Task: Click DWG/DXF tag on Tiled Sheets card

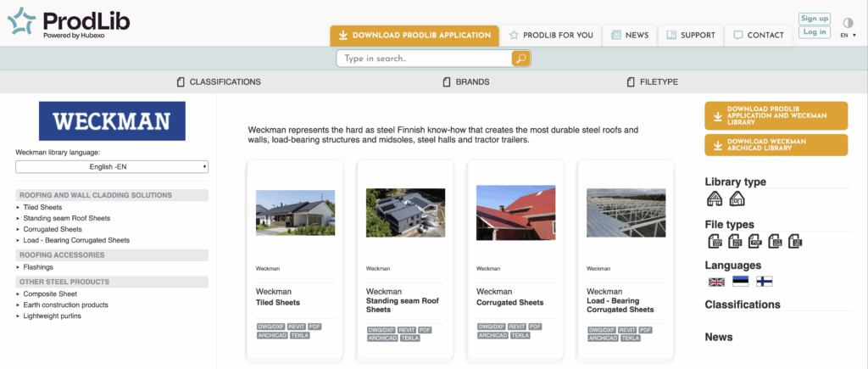Action: [x=270, y=327]
